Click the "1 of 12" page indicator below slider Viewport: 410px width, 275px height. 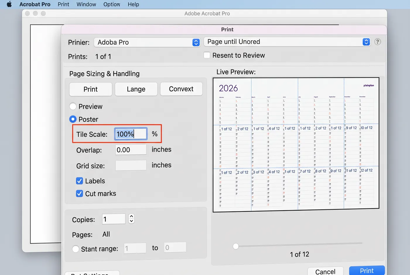click(300, 254)
